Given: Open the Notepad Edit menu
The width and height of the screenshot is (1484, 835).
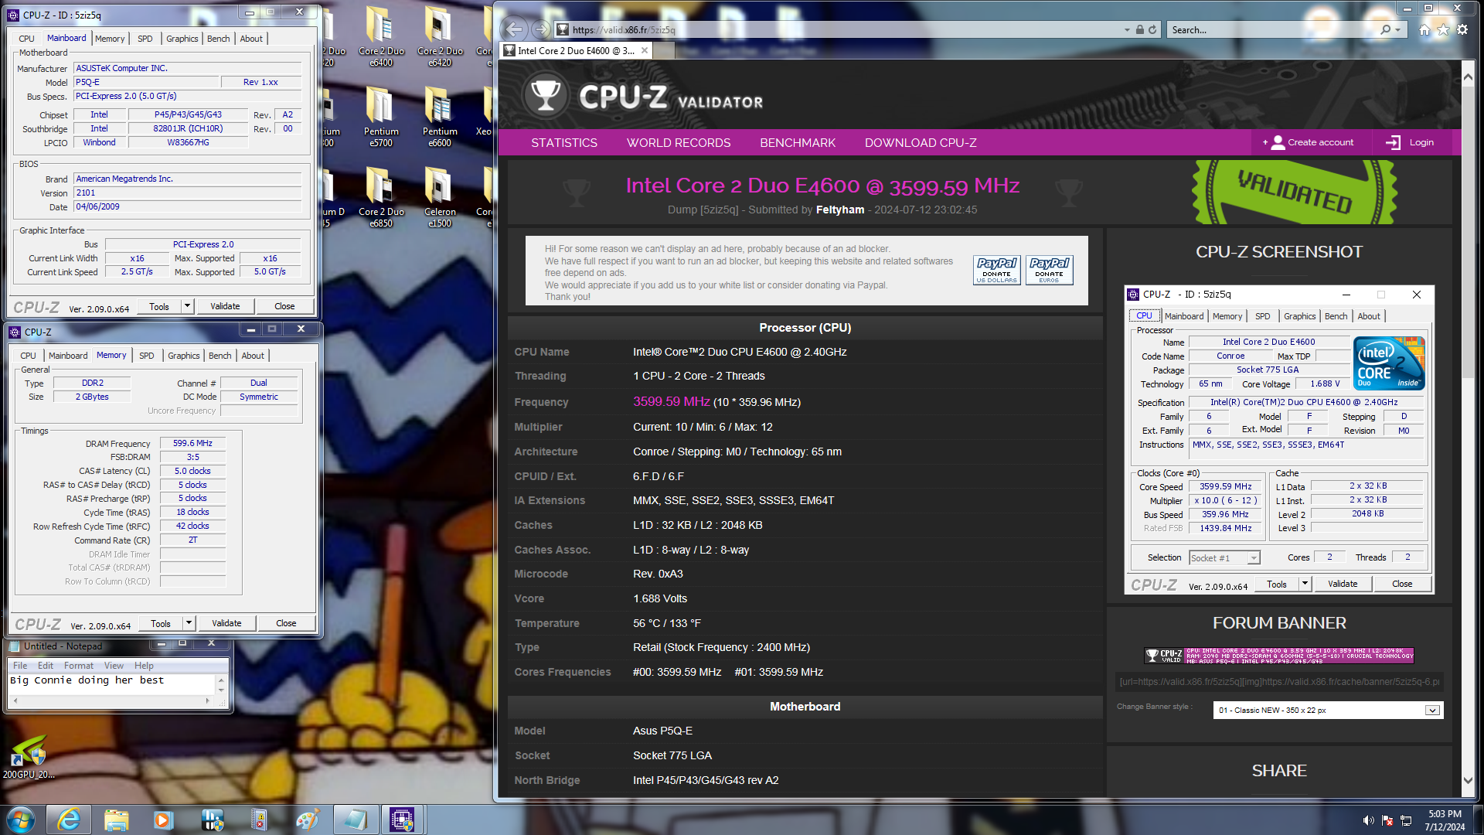Looking at the screenshot, I should pos(46,666).
